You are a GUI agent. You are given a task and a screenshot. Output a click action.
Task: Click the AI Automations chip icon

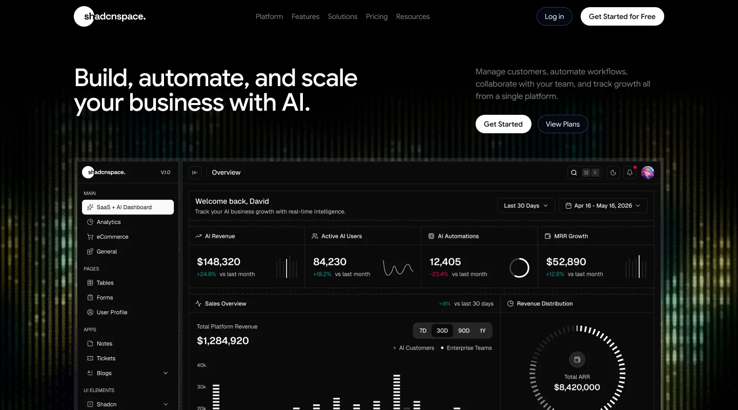[431, 236]
